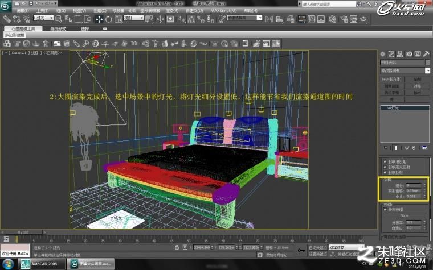Click the Mirror tool icon
The image size is (433, 270).
click(269, 19)
